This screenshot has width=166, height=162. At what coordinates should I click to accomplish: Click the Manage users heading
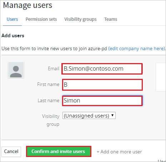tap(27, 5)
